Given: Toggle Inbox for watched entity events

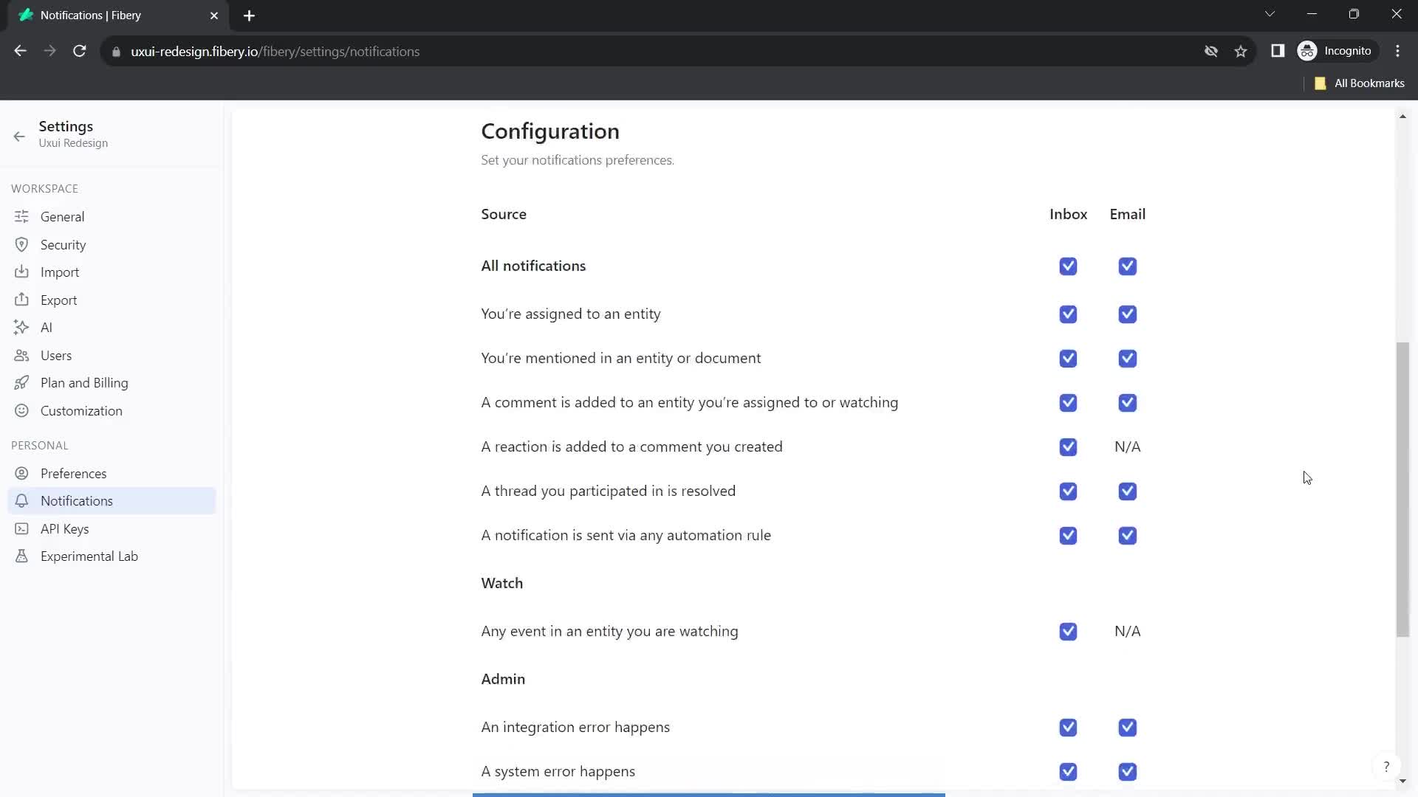Looking at the screenshot, I should tap(1068, 631).
